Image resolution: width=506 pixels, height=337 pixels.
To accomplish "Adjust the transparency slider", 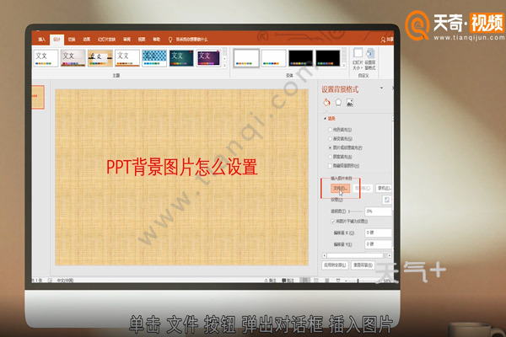I will coord(353,211).
